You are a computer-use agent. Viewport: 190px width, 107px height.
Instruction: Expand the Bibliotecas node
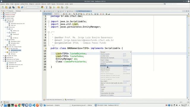pos(3,57)
